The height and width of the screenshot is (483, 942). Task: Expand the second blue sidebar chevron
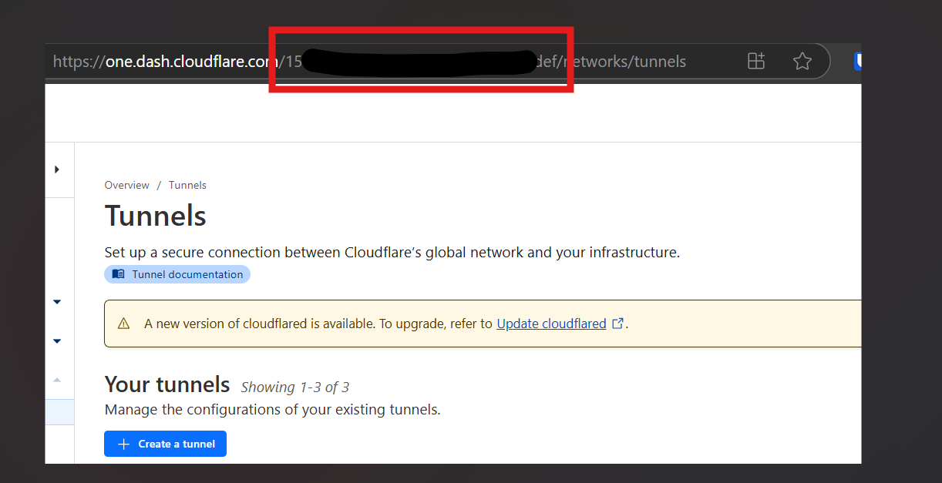pyautogui.click(x=57, y=341)
